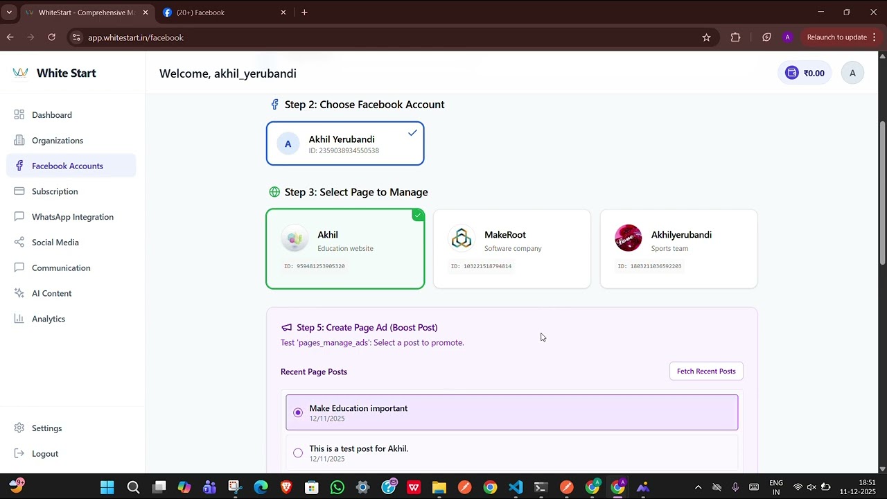Open Chrome three-dot menu
Image resolution: width=887 pixels, height=499 pixels.
tap(875, 37)
